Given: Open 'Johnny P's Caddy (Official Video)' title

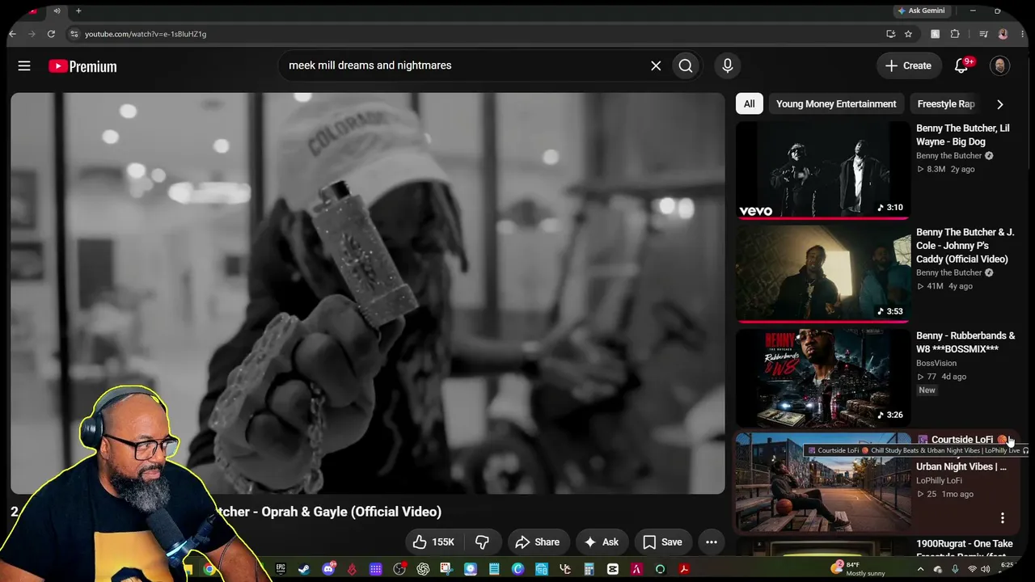Looking at the screenshot, I should 965,246.
